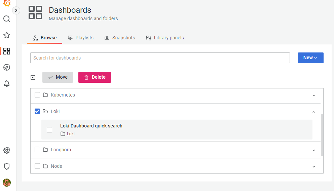Open the New dropdown button
The width and height of the screenshot is (334, 191).
310,58
